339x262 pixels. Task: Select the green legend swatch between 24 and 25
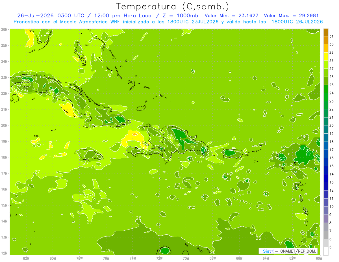pyautogui.click(x=326, y=89)
